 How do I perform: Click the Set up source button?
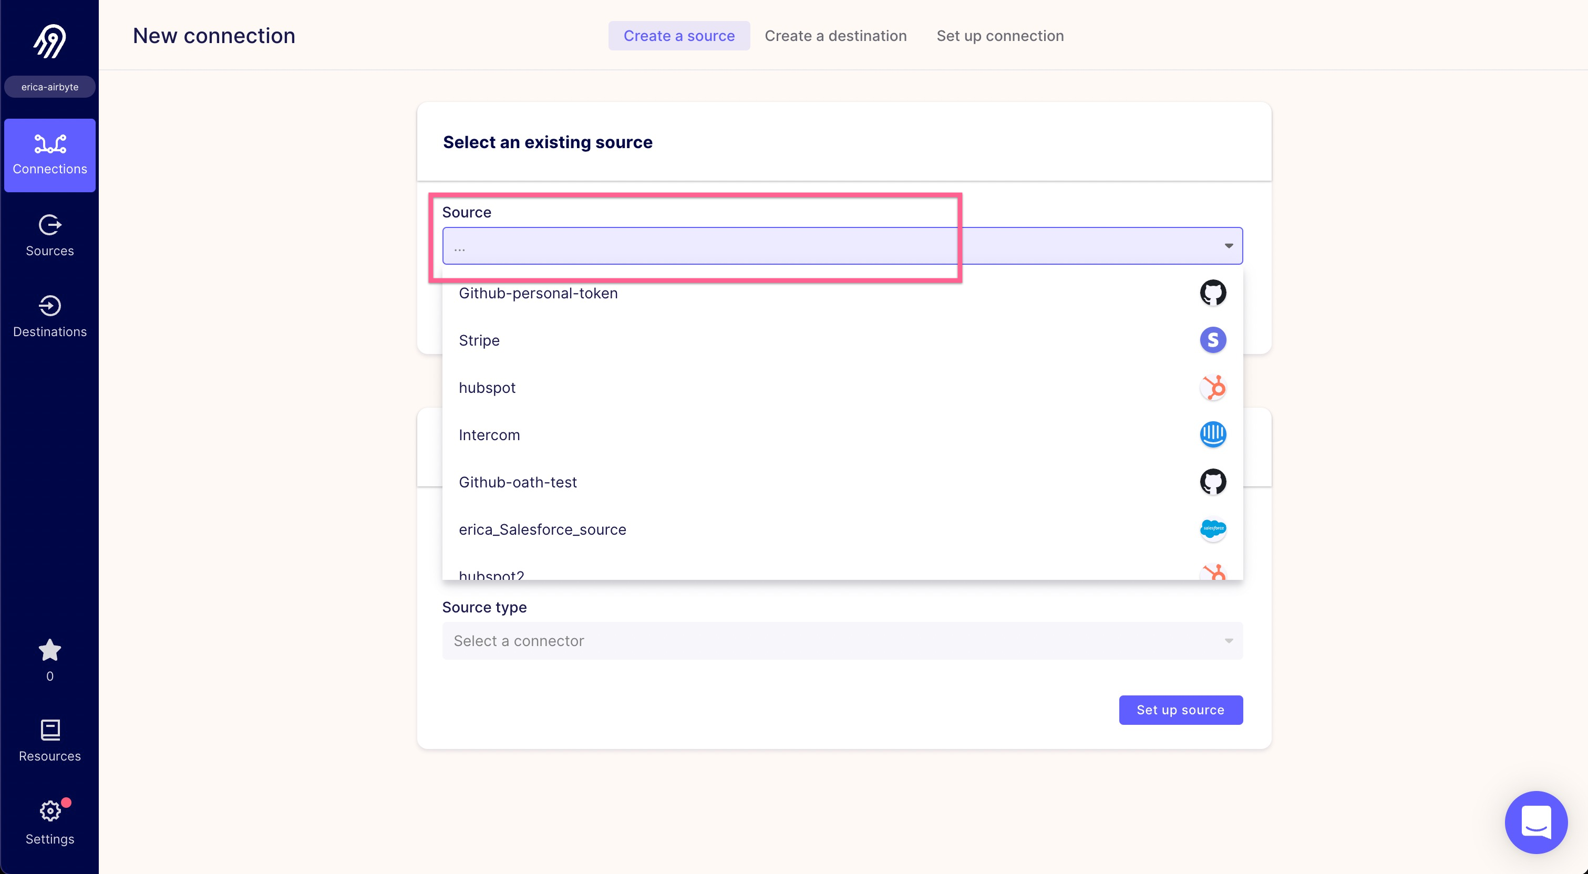pyautogui.click(x=1180, y=710)
